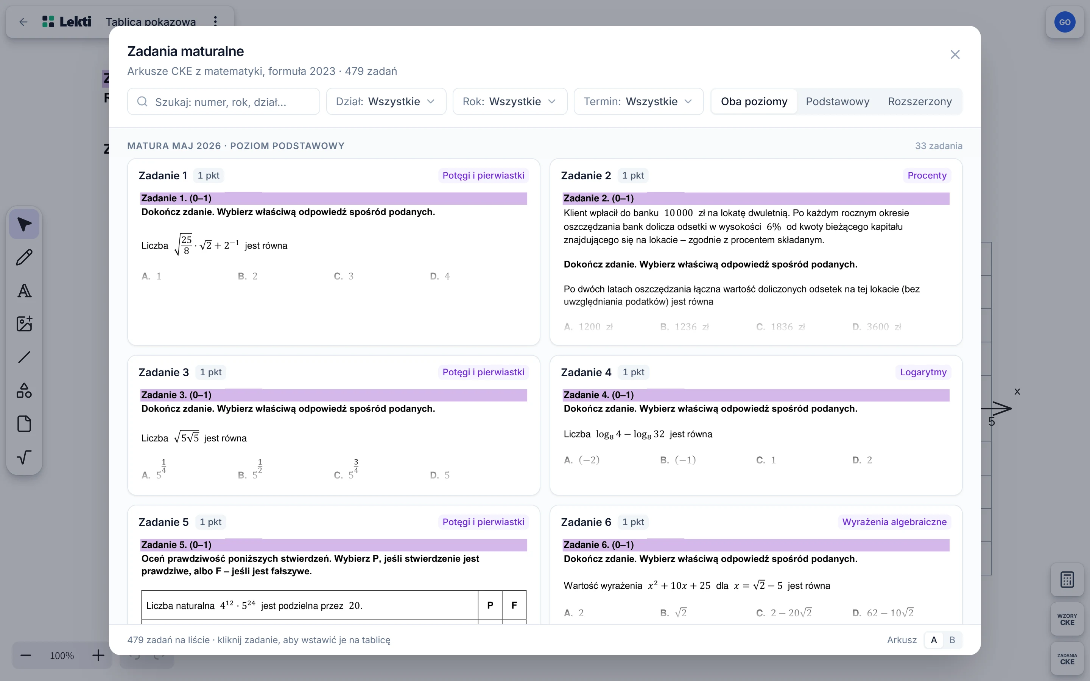Expand the Rok filter dropdown
This screenshot has width=1090, height=681.
pos(510,101)
